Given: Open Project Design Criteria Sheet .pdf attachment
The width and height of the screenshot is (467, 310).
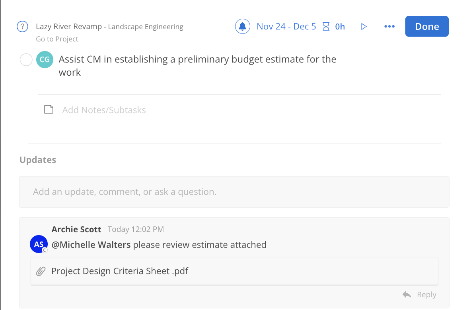Looking at the screenshot, I should point(120,271).
